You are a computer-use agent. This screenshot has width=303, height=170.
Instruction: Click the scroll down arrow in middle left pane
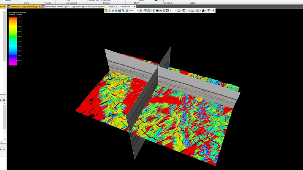point(4,139)
